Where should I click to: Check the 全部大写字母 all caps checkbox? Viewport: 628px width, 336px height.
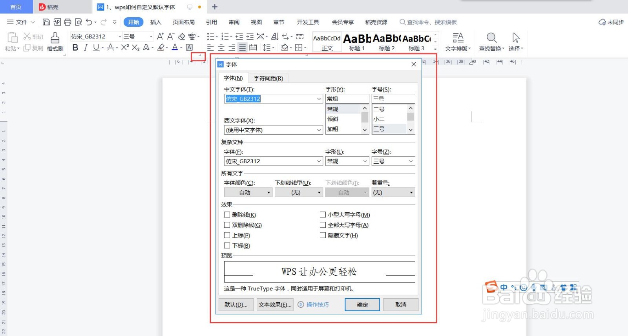pos(323,225)
